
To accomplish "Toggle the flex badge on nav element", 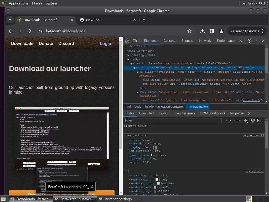I will [x=240, y=68].
